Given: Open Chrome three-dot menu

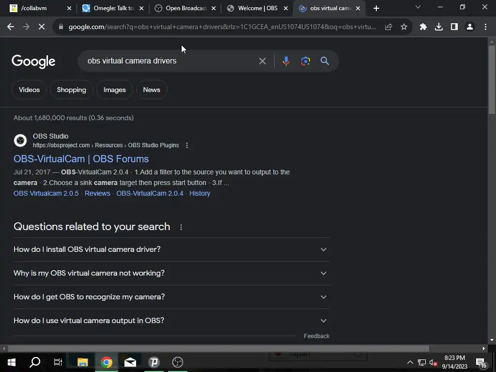Looking at the screenshot, I should tap(485, 27).
